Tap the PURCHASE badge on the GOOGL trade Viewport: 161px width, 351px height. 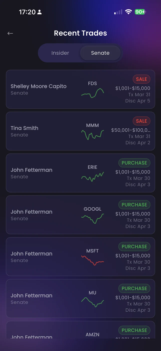(134, 205)
